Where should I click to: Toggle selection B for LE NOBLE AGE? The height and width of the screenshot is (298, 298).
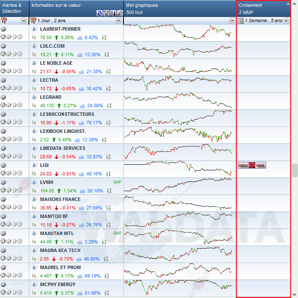[x=9, y=71]
